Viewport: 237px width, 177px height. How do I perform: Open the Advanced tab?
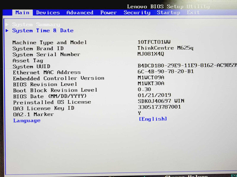80,12
